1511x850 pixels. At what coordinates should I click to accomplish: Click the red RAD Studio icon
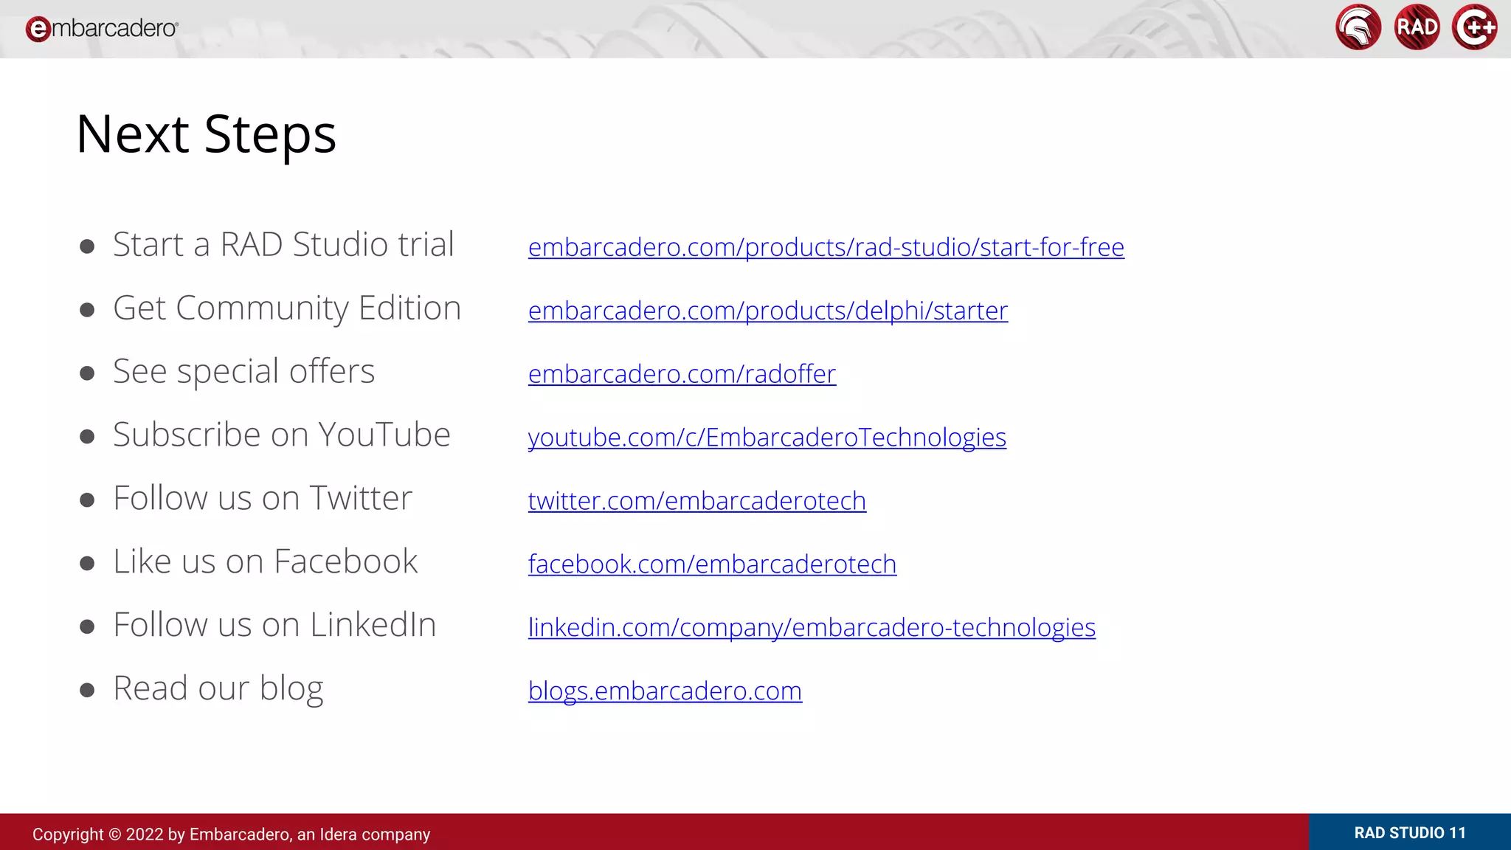pos(1417,28)
